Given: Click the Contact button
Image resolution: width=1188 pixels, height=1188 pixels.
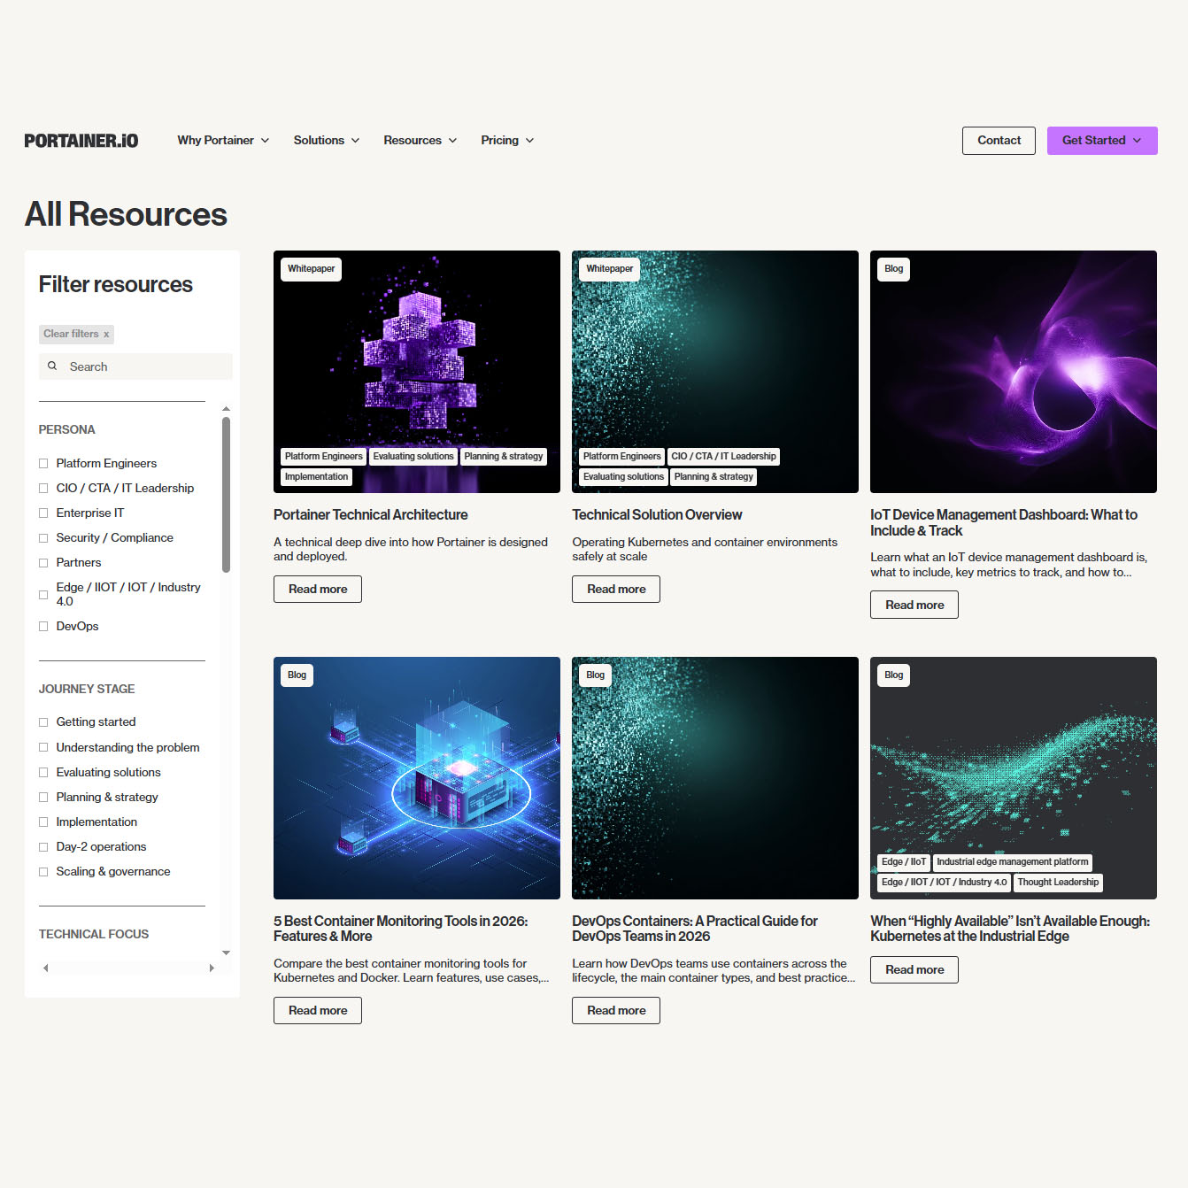Looking at the screenshot, I should pos(999,141).
